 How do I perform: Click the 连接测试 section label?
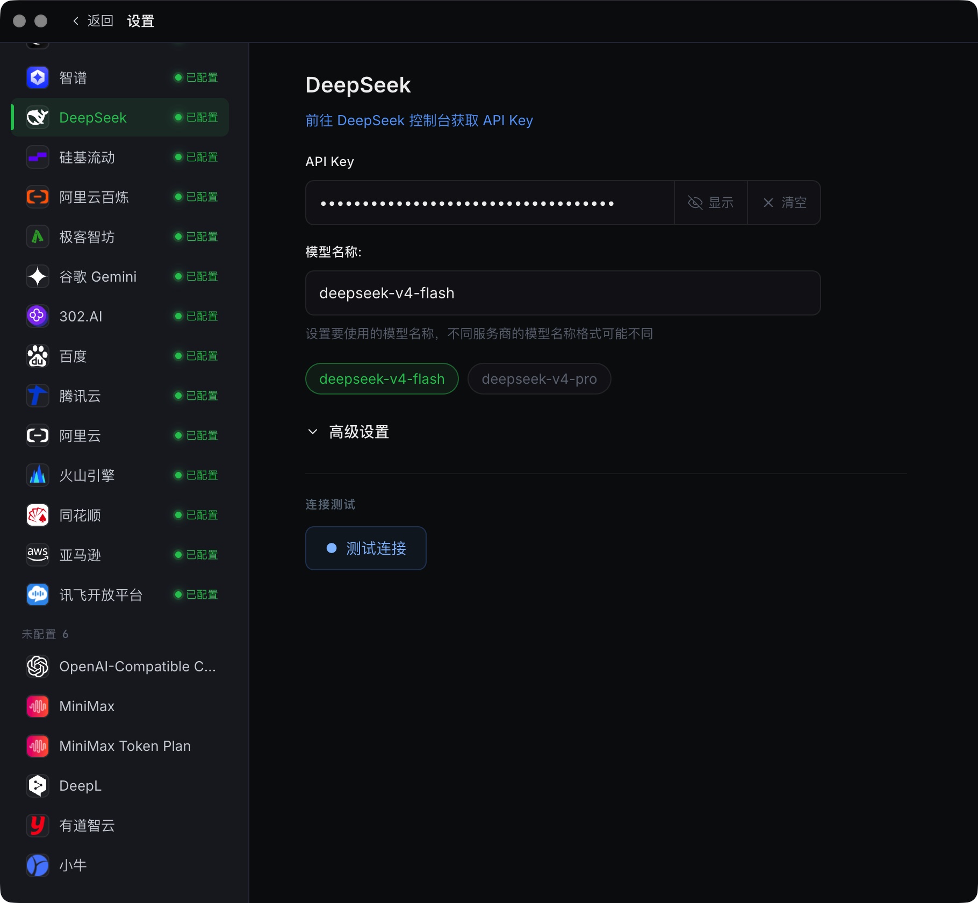click(x=330, y=505)
